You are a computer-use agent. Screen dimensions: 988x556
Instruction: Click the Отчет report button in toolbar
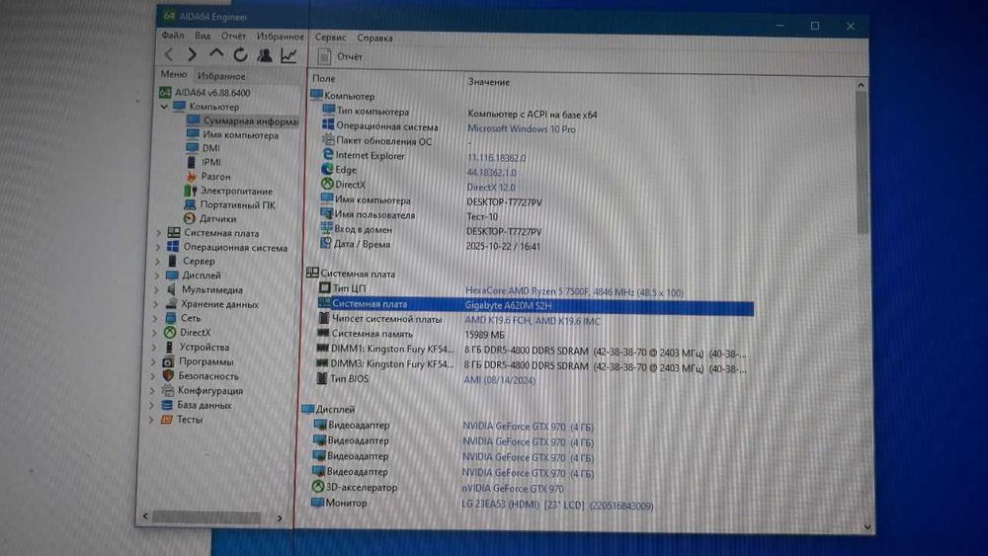(x=340, y=56)
